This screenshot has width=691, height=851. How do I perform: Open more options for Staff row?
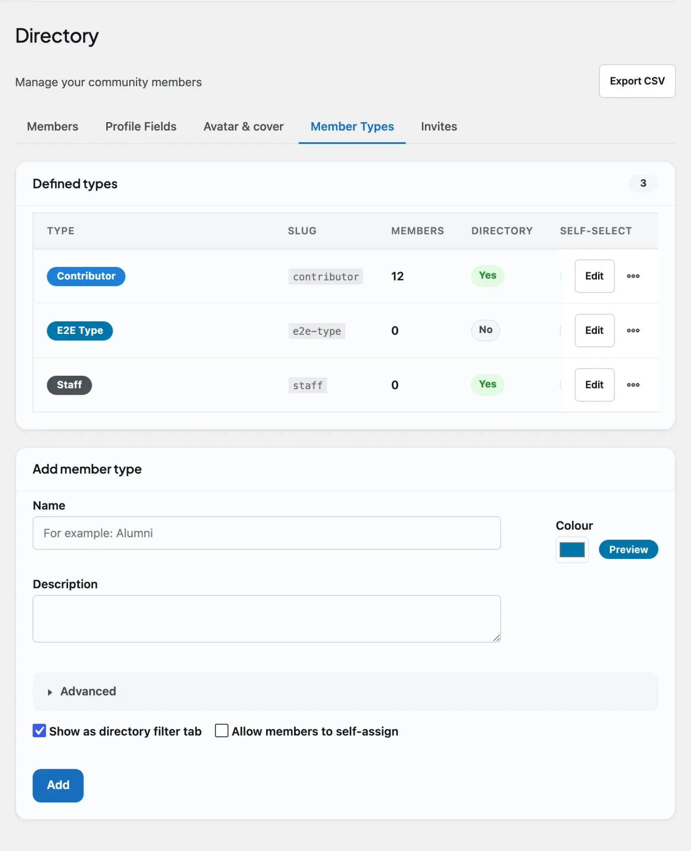point(633,385)
